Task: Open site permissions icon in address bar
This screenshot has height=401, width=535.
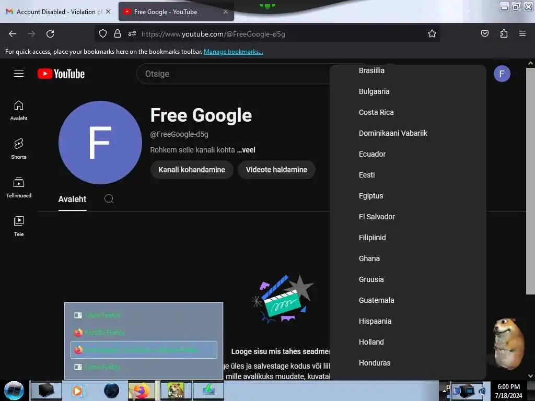Action: (x=132, y=33)
